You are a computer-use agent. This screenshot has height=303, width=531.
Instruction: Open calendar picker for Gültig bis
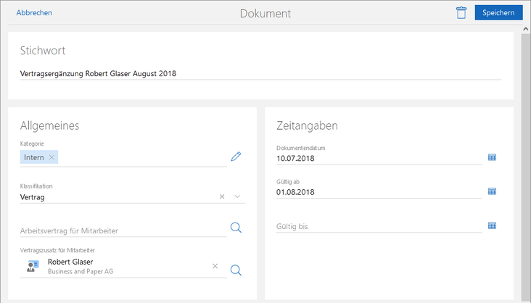pos(492,225)
